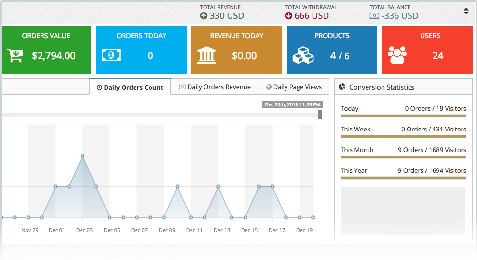Click the Dec 19 axis label
This screenshot has height=260, width=477.
click(x=304, y=230)
